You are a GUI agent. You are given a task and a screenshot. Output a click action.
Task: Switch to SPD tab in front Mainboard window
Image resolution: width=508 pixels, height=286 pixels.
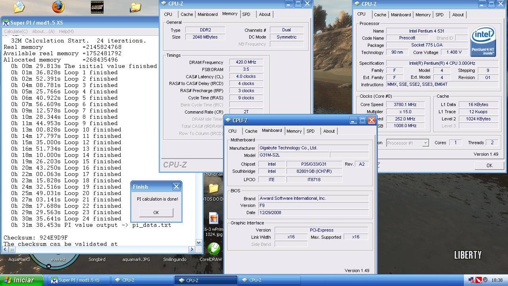311,131
